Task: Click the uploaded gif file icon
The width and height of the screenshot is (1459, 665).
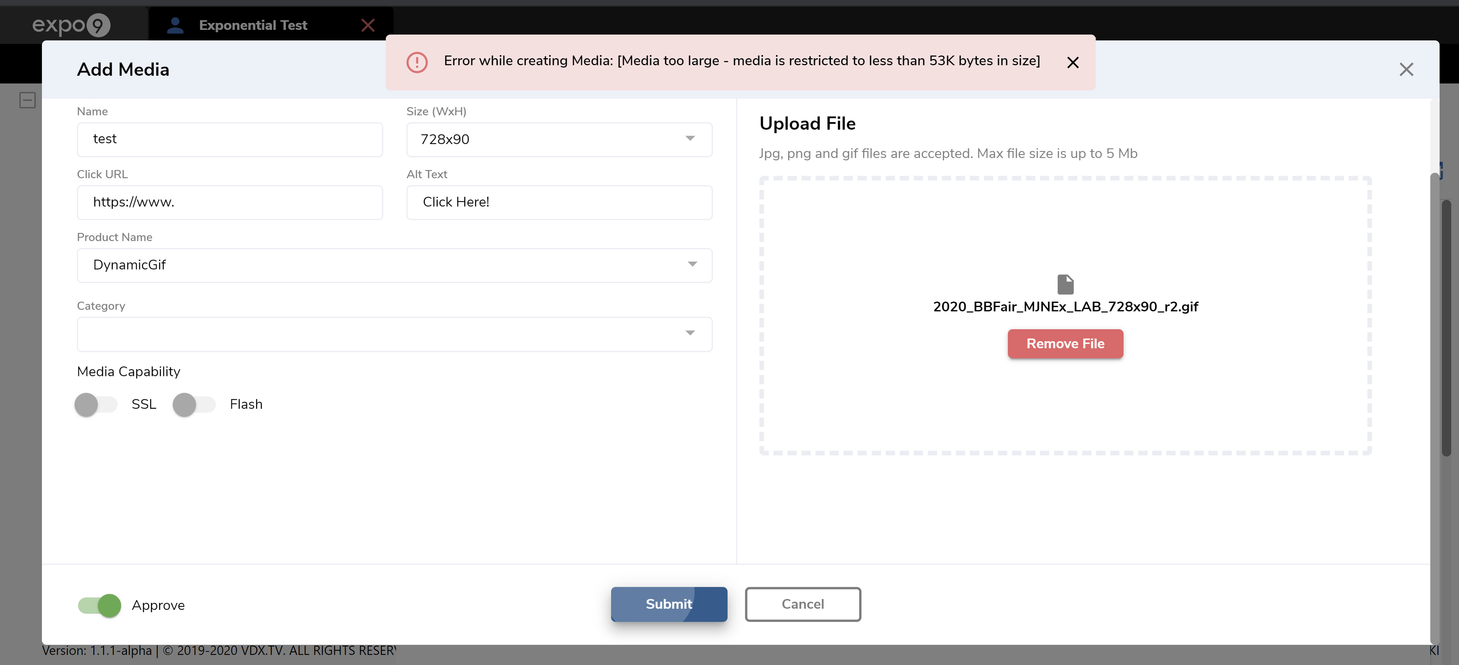Action: 1065,284
